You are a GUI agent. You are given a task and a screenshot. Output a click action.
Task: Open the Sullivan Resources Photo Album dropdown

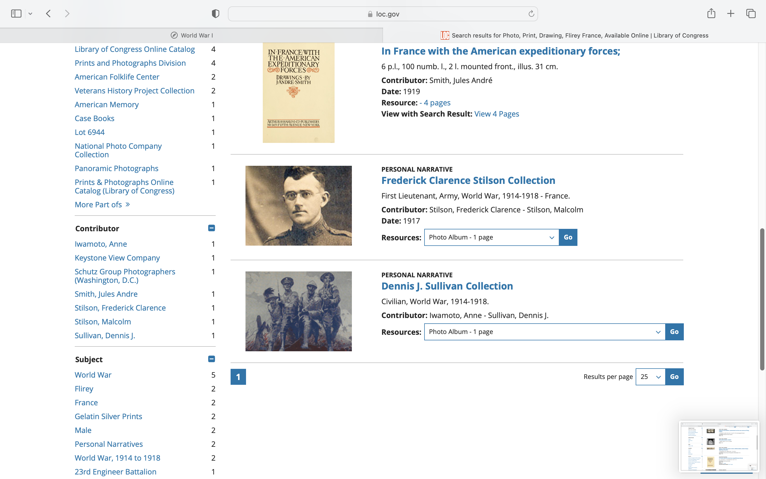pos(544,332)
